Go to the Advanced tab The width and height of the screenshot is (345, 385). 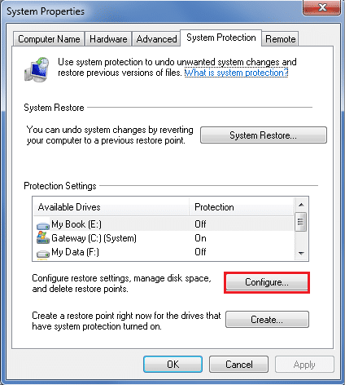(x=156, y=39)
